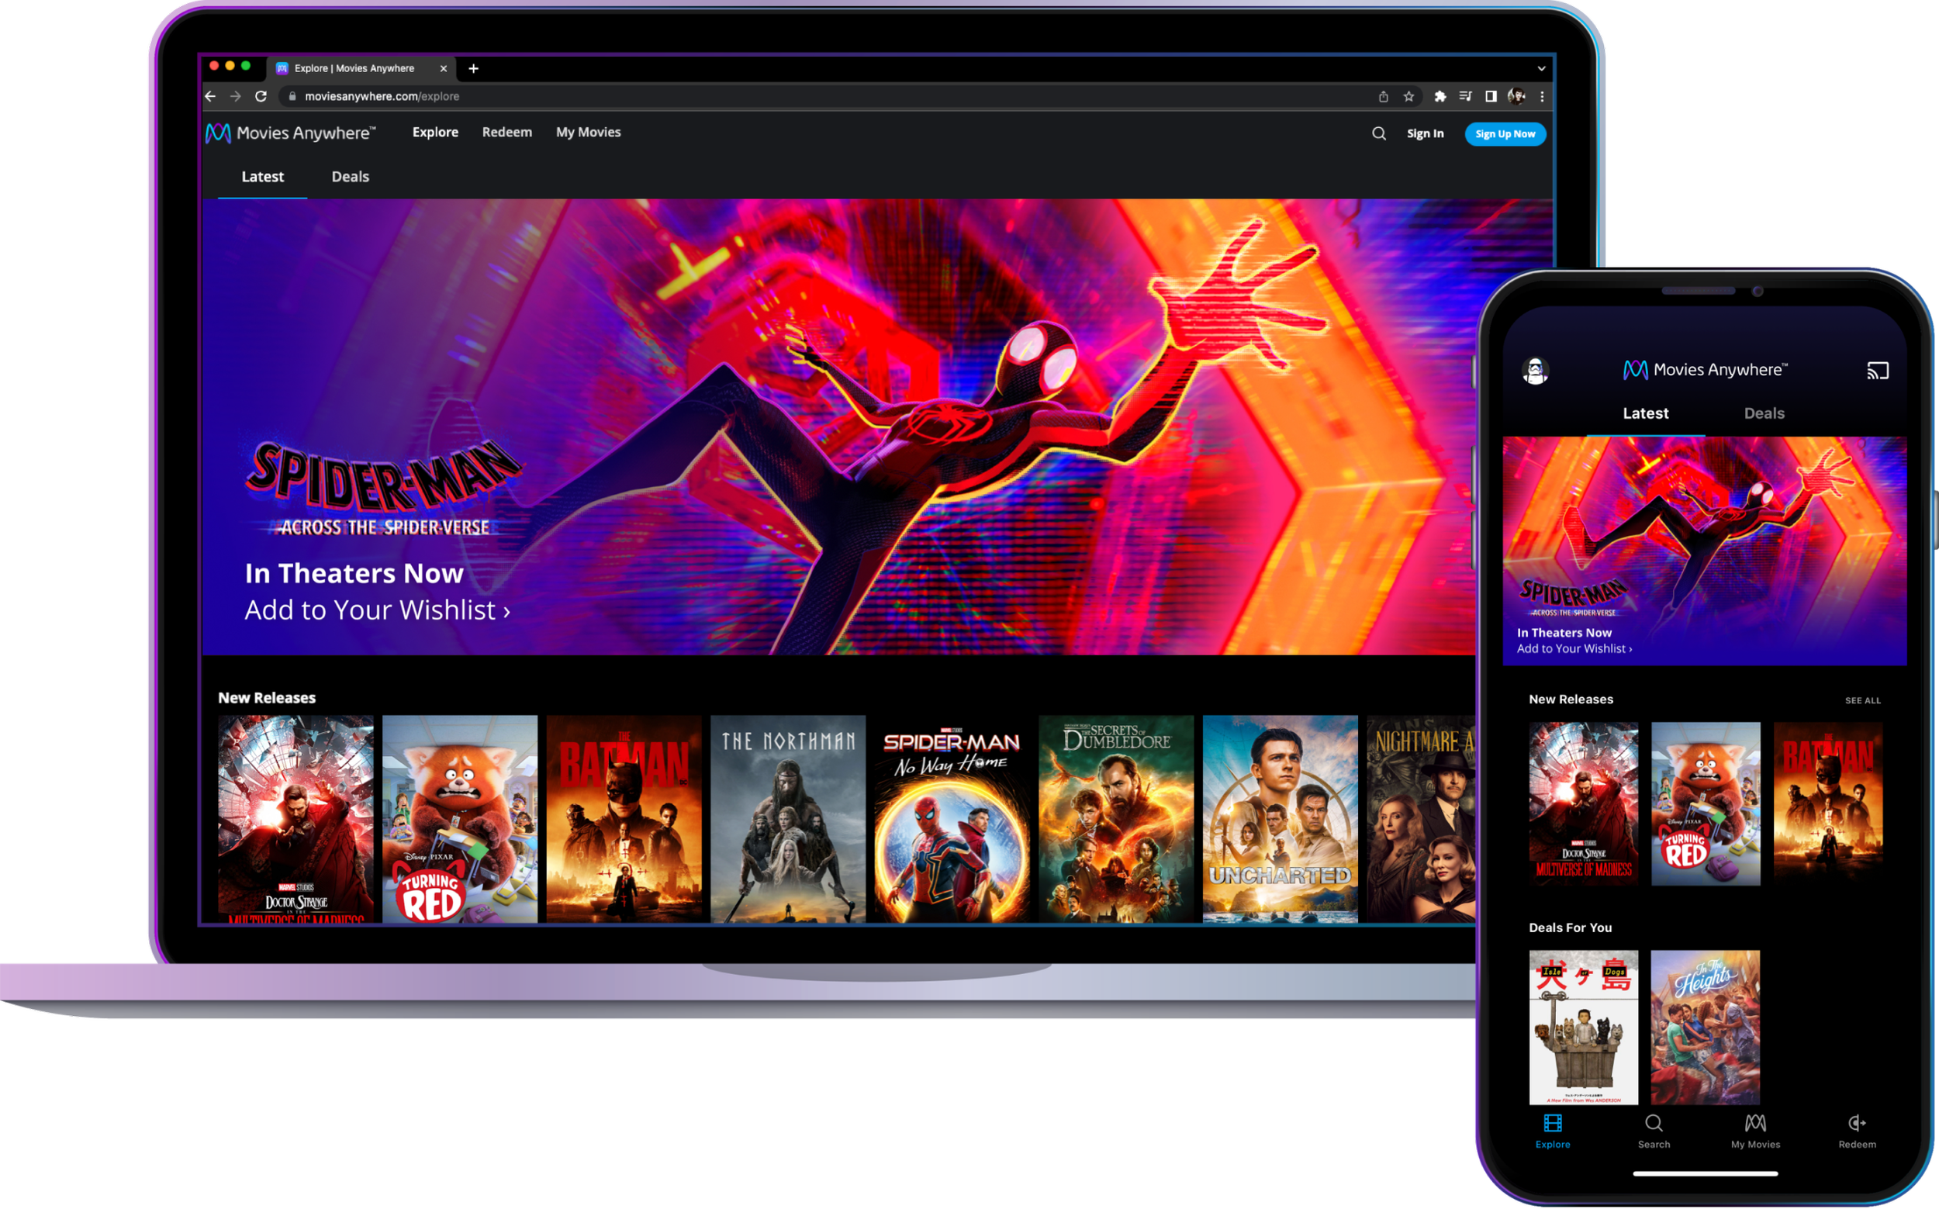
Task: Open The Northman movie poster
Action: pos(787,818)
